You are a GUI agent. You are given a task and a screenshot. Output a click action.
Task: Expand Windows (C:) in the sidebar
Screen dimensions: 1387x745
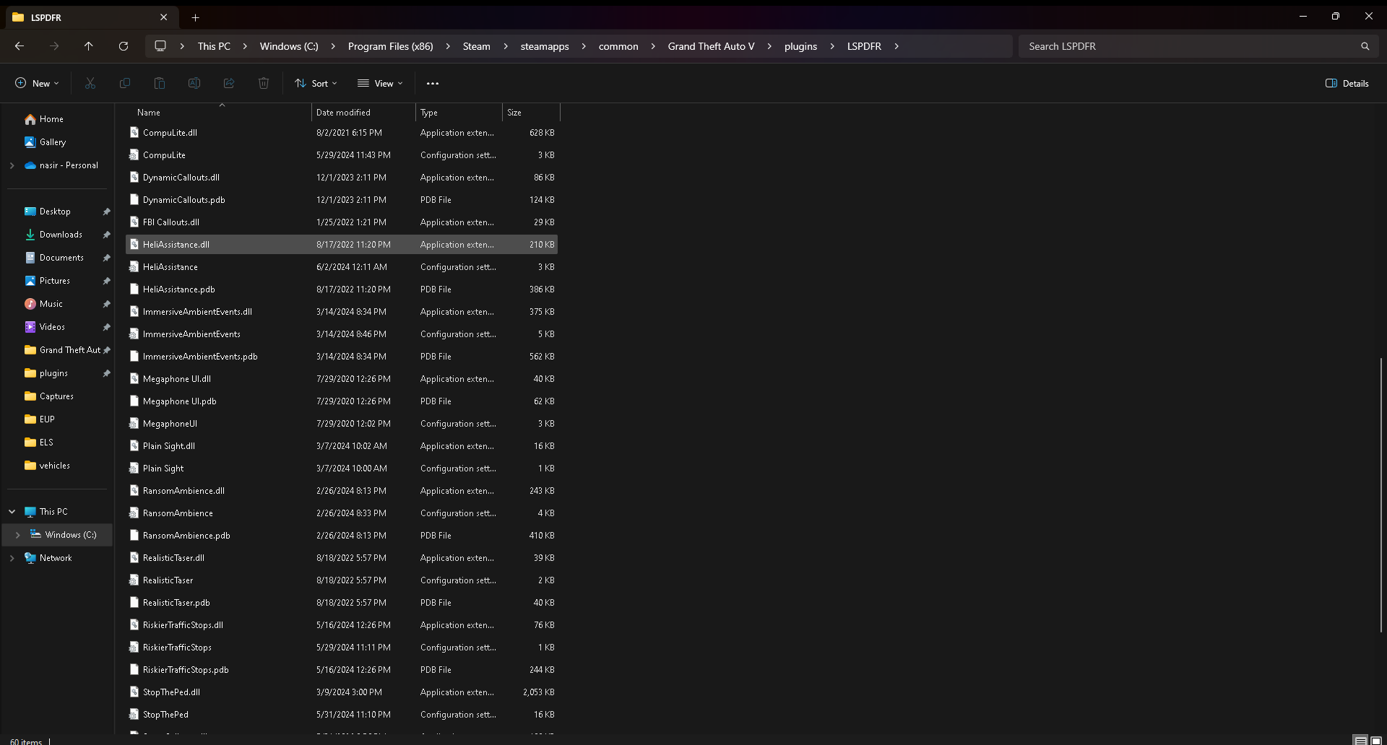pos(17,535)
